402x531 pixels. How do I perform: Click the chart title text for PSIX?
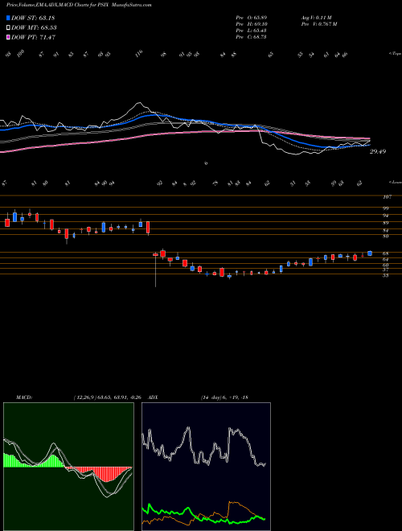tap(79, 5)
